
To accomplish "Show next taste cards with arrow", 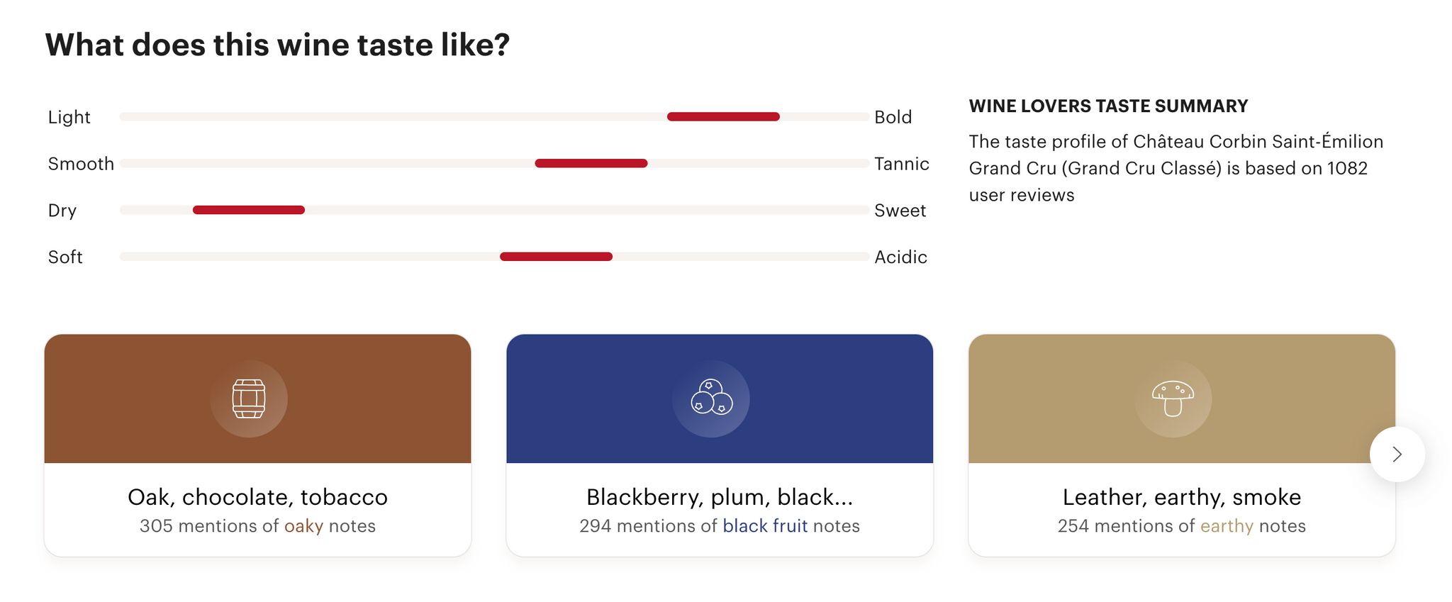I will coord(1397,455).
